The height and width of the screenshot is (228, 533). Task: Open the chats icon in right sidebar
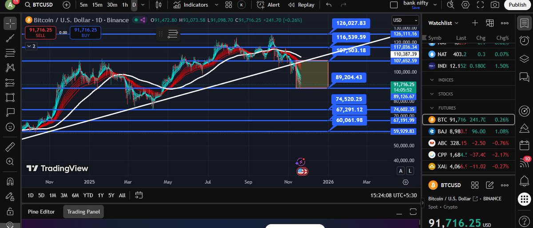click(x=524, y=77)
